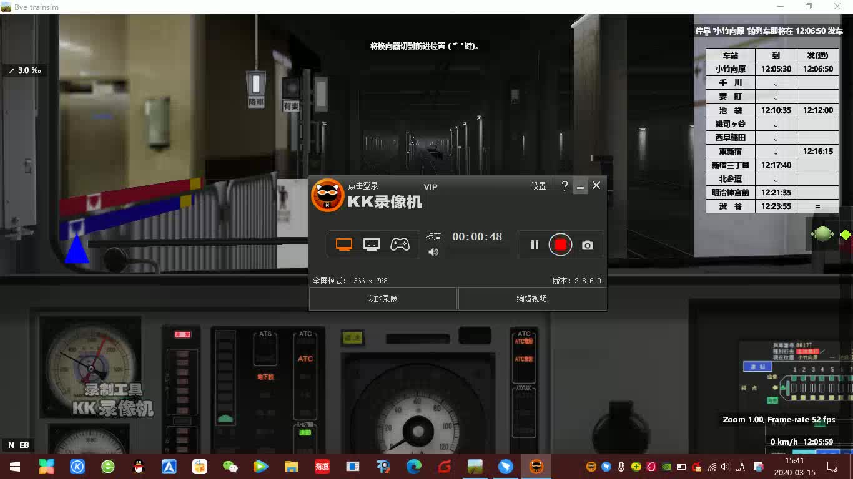Open system volume in the tray
Screen dimensions: 853x479
point(726,467)
